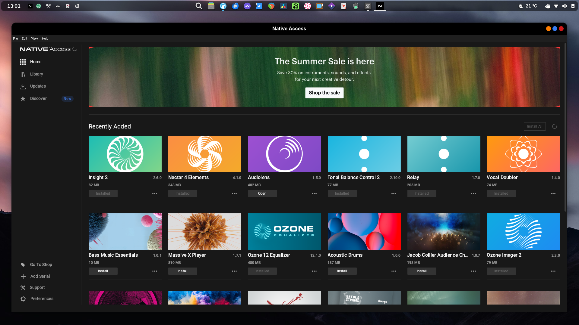The width and height of the screenshot is (579, 325).
Task: Open more options for Acoustic Drums
Action: tap(394, 271)
